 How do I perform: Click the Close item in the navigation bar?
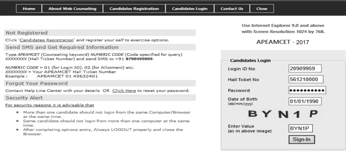pyautogui.click(x=262, y=9)
